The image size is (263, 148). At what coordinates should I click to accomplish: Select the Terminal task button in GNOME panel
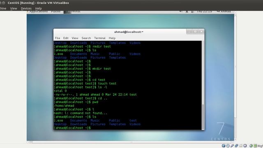click(73, 12)
